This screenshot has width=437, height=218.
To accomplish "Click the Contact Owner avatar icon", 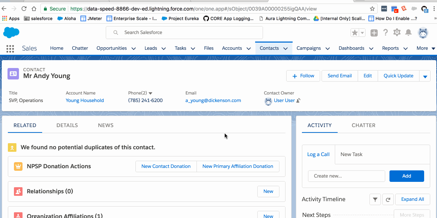I will tap(268, 101).
